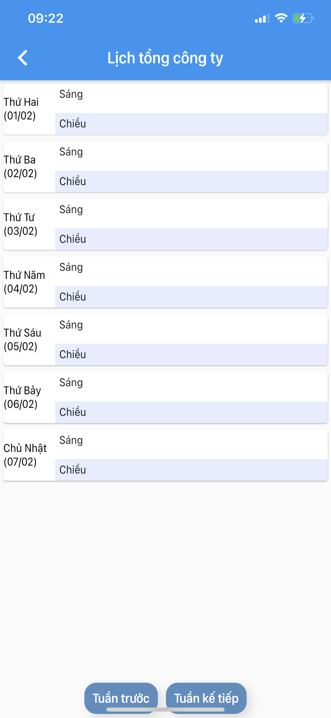
Task: Open Sáng slot for Thứ Tư
Action: (x=191, y=214)
